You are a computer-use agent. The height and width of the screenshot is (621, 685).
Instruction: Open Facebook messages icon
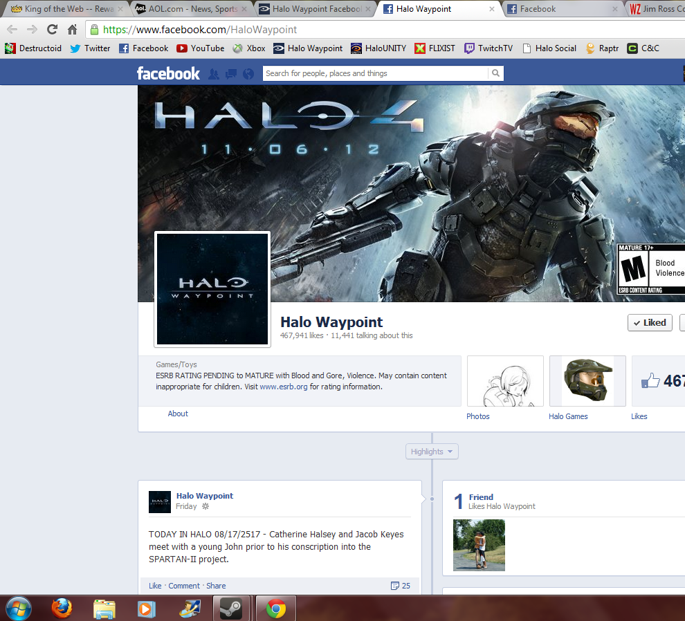(x=231, y=74)
